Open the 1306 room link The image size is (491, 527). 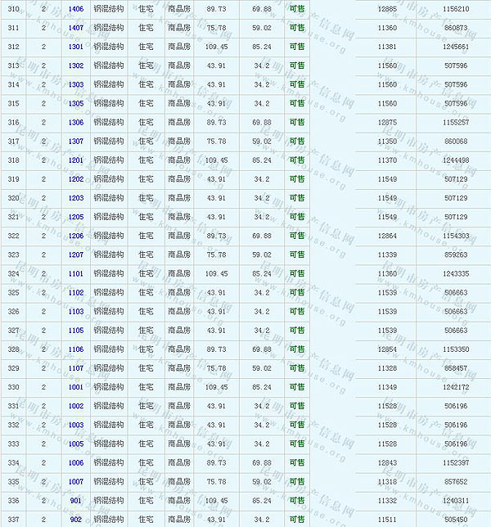coord(76,123)
